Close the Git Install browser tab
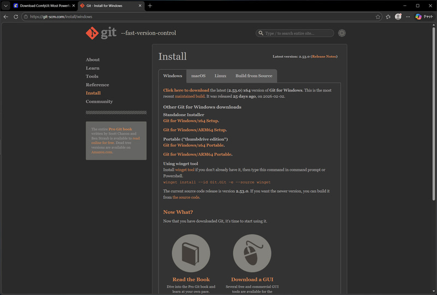437x295 pixels. click(140, 5)
